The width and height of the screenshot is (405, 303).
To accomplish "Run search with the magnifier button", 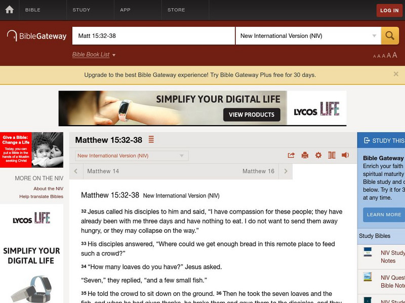I will 390,36.
